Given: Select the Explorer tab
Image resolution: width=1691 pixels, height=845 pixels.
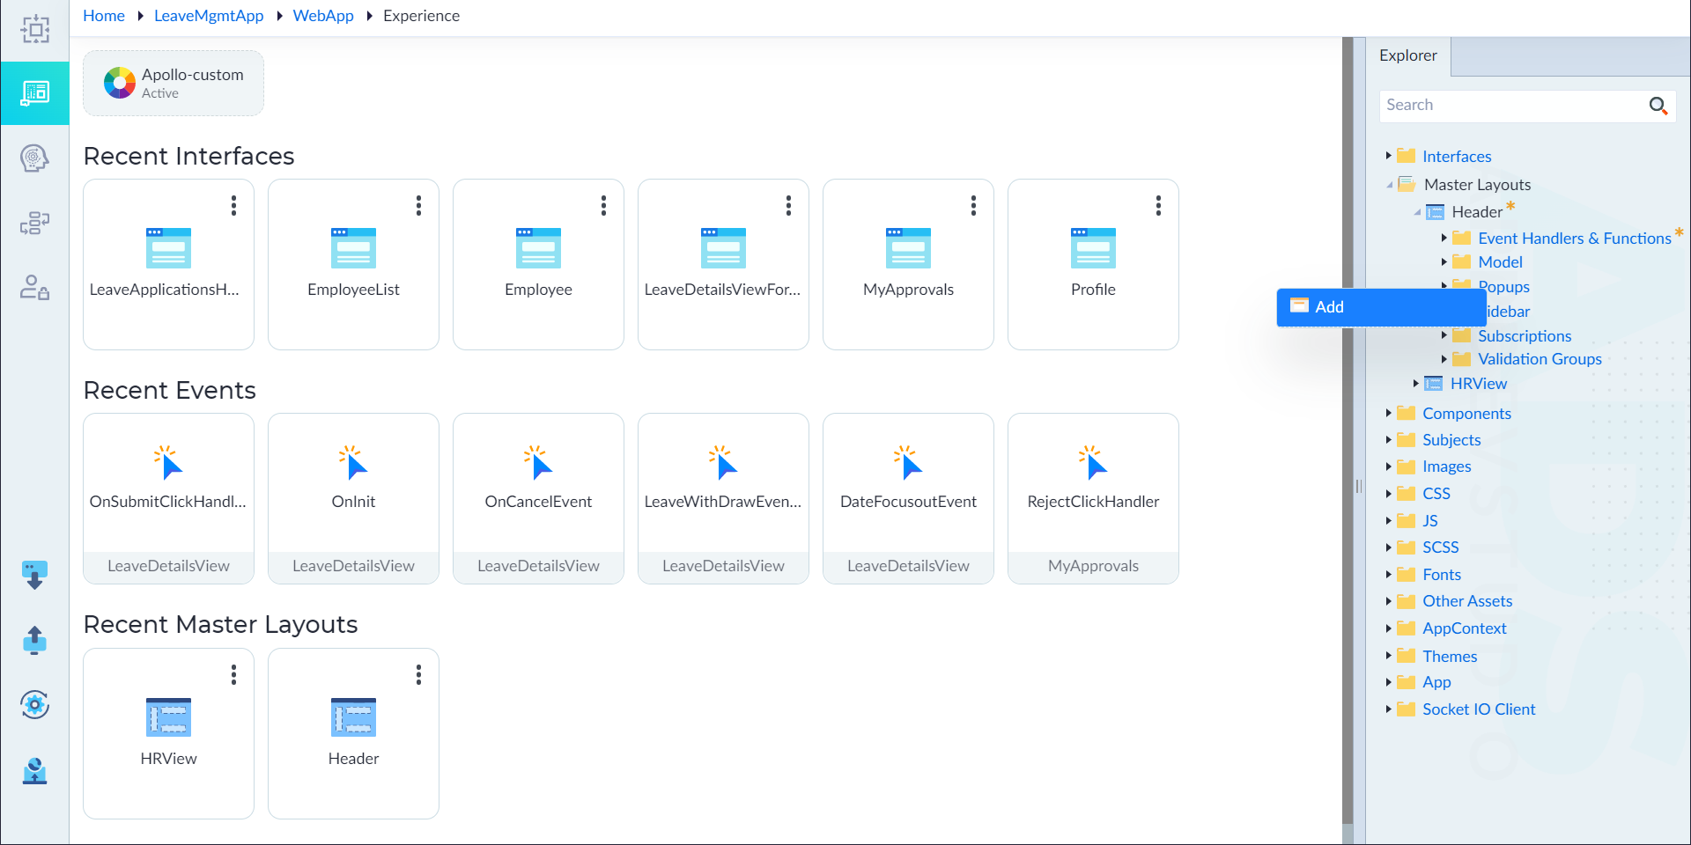Looking at the screenshot, I should (1407, 55).
